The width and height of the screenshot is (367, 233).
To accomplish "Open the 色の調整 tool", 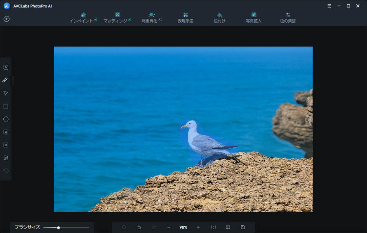I will (288, 18).
